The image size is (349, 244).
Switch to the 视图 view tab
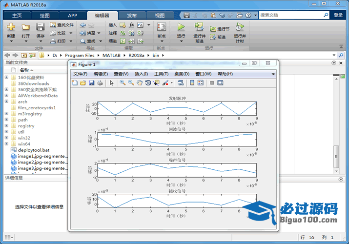click(x=160, y=15)
